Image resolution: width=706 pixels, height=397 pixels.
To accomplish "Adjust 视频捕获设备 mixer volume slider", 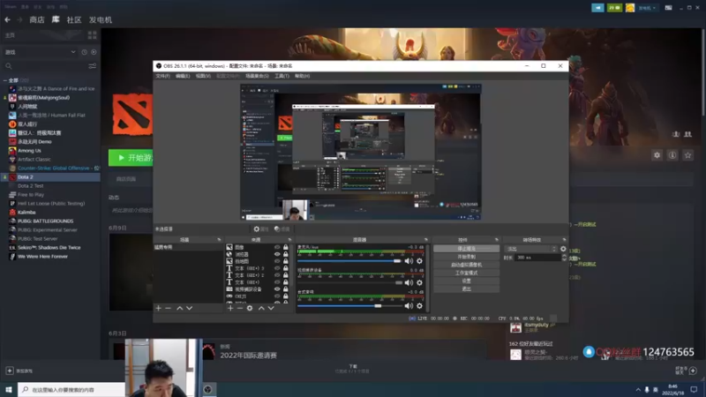I will 349,282.
